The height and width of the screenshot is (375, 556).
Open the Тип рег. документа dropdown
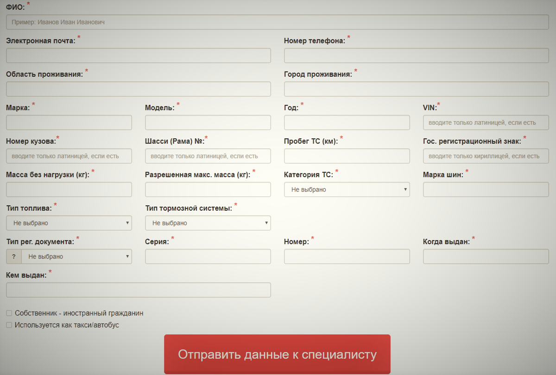tap(76, 257)
